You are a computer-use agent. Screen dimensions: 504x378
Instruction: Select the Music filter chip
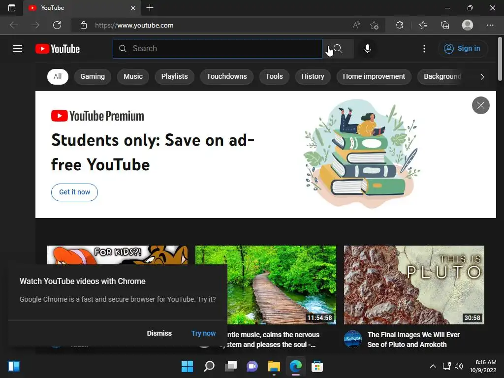(x=133, y=76)
